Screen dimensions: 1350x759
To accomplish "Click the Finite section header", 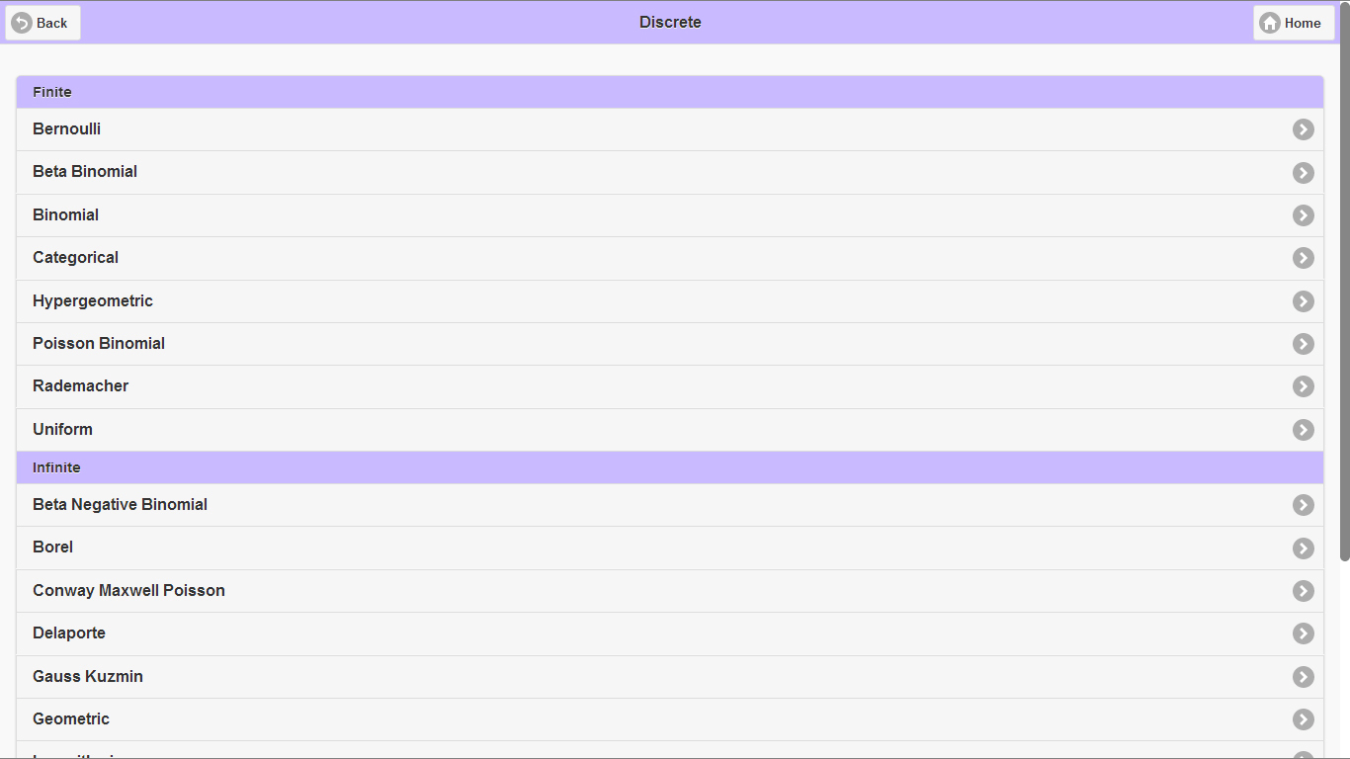I will [x=52, y=92].
